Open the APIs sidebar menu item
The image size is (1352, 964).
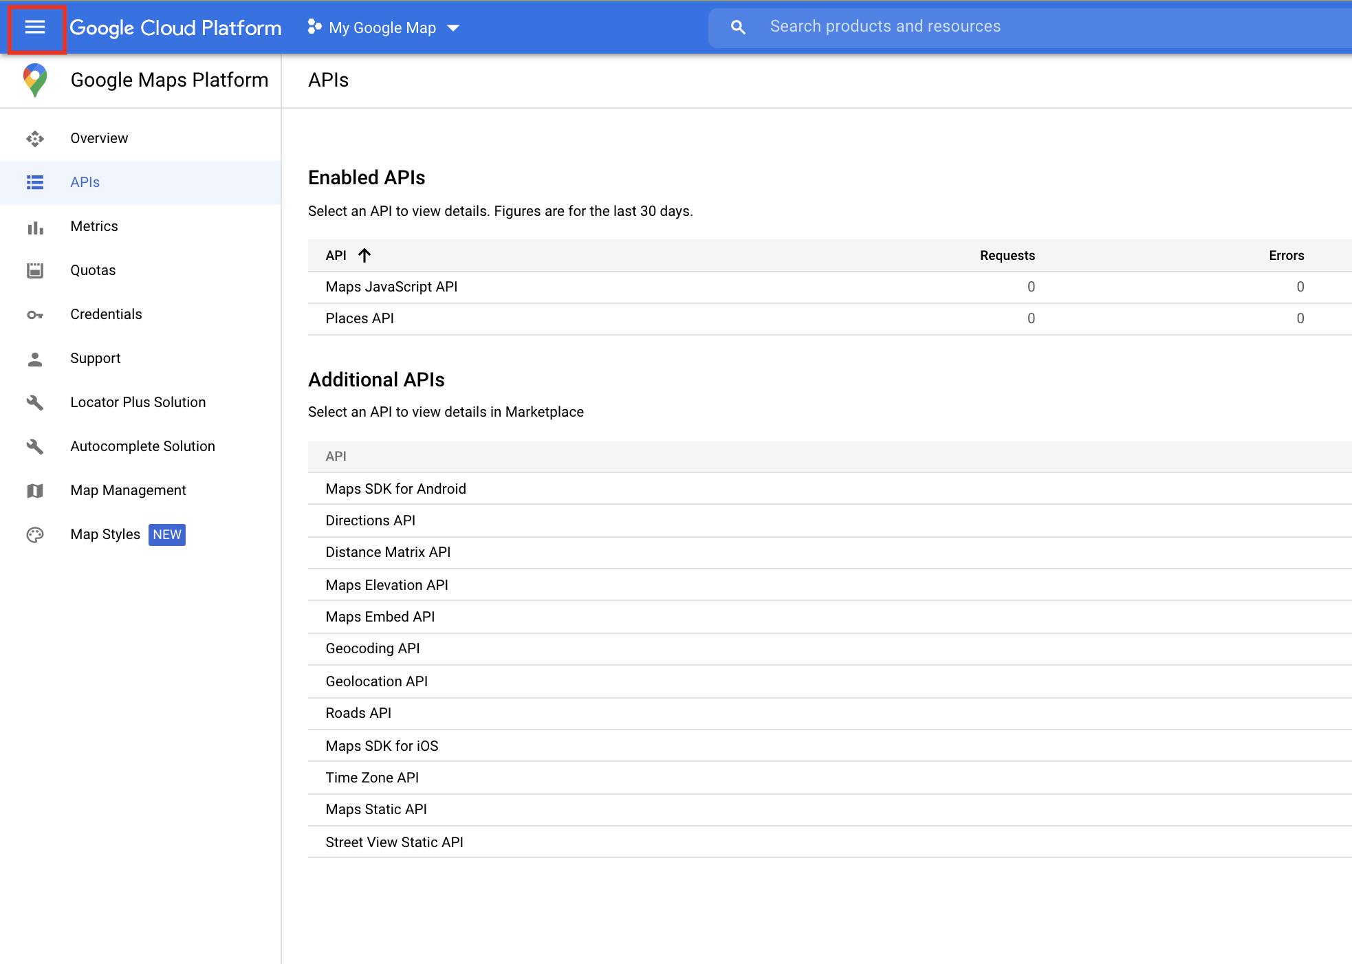pyautogui.click(x=85, y=182)
